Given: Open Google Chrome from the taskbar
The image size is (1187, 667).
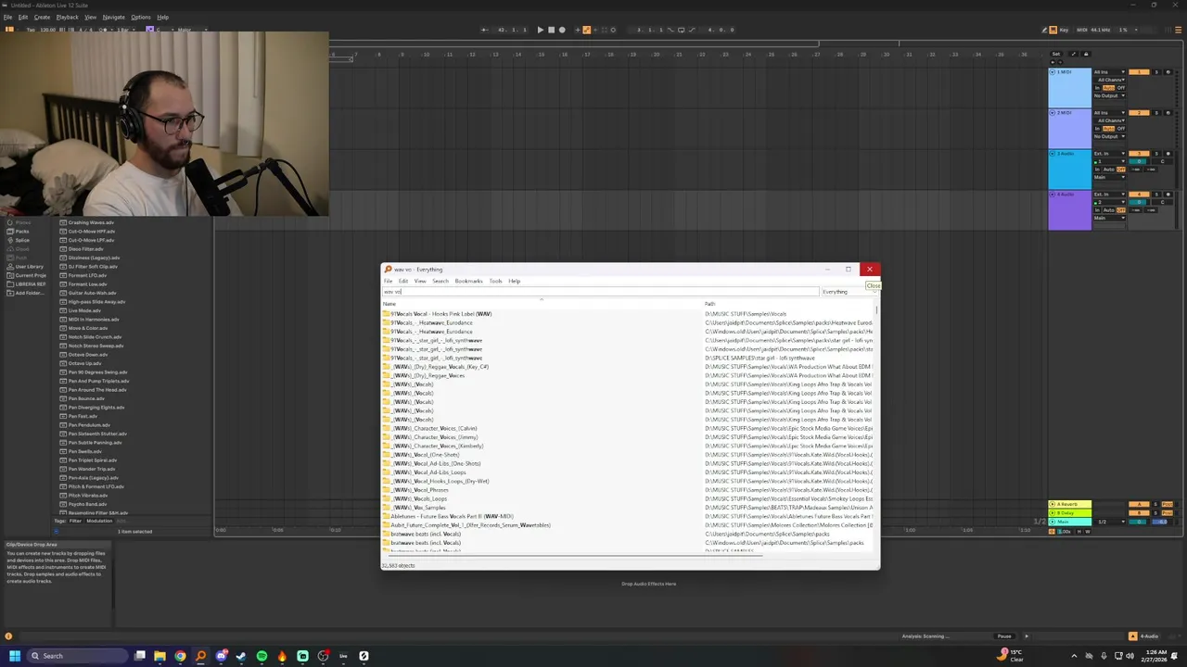Looking at the screenshot, I should [x=180, y=656].
